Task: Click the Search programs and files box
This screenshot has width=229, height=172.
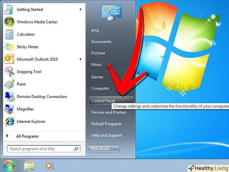Action: (x=43, y=149)
